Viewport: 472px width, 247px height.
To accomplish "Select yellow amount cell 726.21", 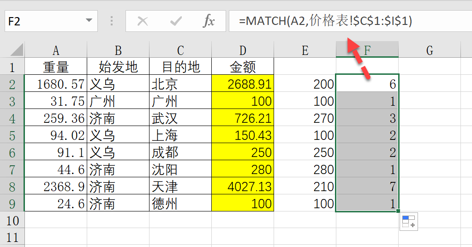I will coord(243,117).
